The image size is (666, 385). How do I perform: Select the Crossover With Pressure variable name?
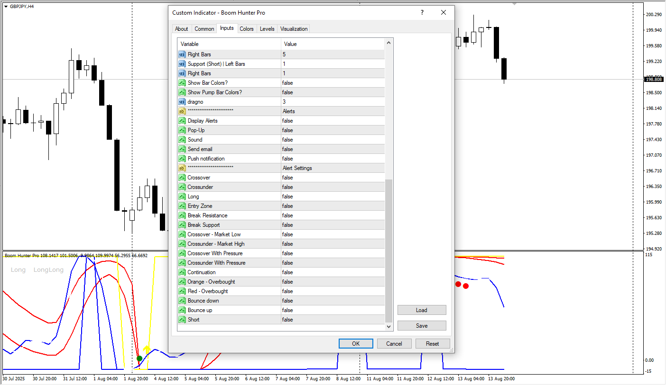point(215,253)
